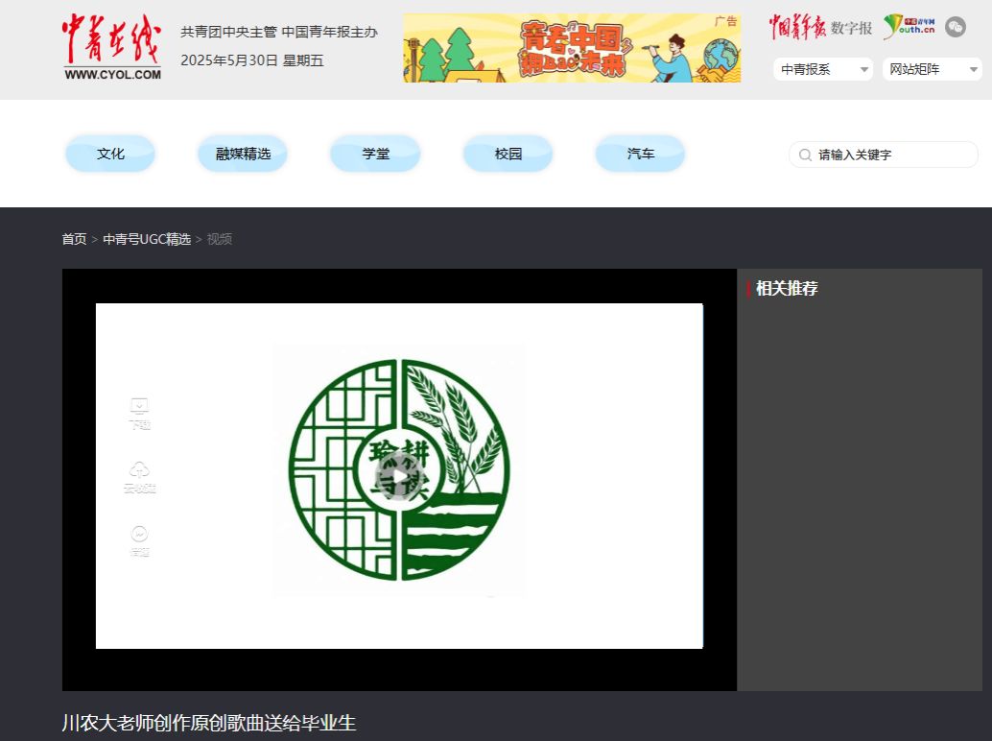The width and height of the screenshot is (992, 741).
Task: Open 中青号UGC精选 breadcrumb link
Action: click(147, 239)
